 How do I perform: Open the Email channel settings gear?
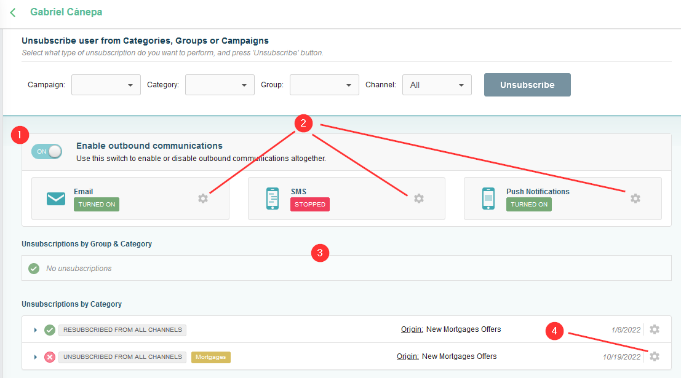tap(203, 199)
